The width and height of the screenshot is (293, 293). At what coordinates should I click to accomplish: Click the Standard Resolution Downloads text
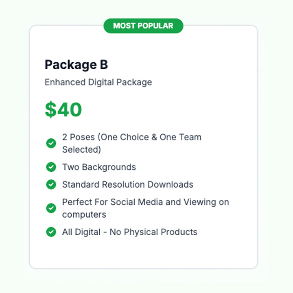[127, 184]
